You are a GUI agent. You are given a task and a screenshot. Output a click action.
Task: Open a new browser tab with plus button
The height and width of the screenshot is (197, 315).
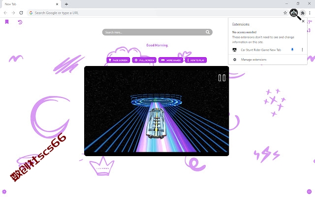pos(66,4)
